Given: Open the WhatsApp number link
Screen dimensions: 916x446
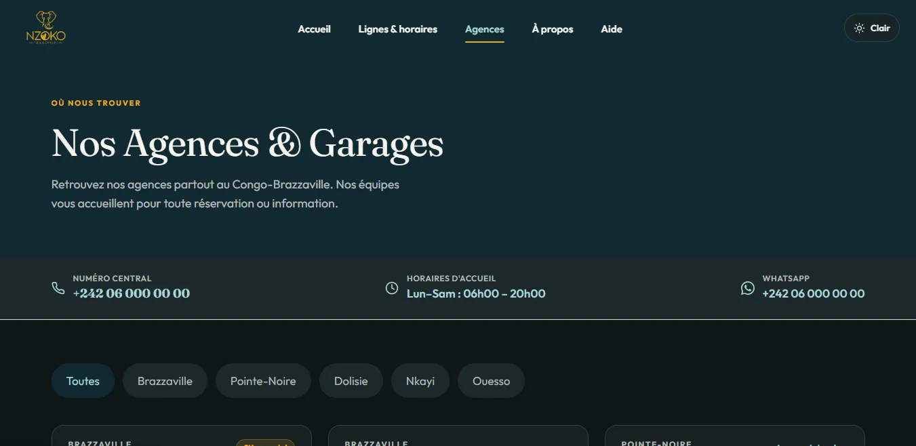Looking at the screenshot, I should point(814,293).
